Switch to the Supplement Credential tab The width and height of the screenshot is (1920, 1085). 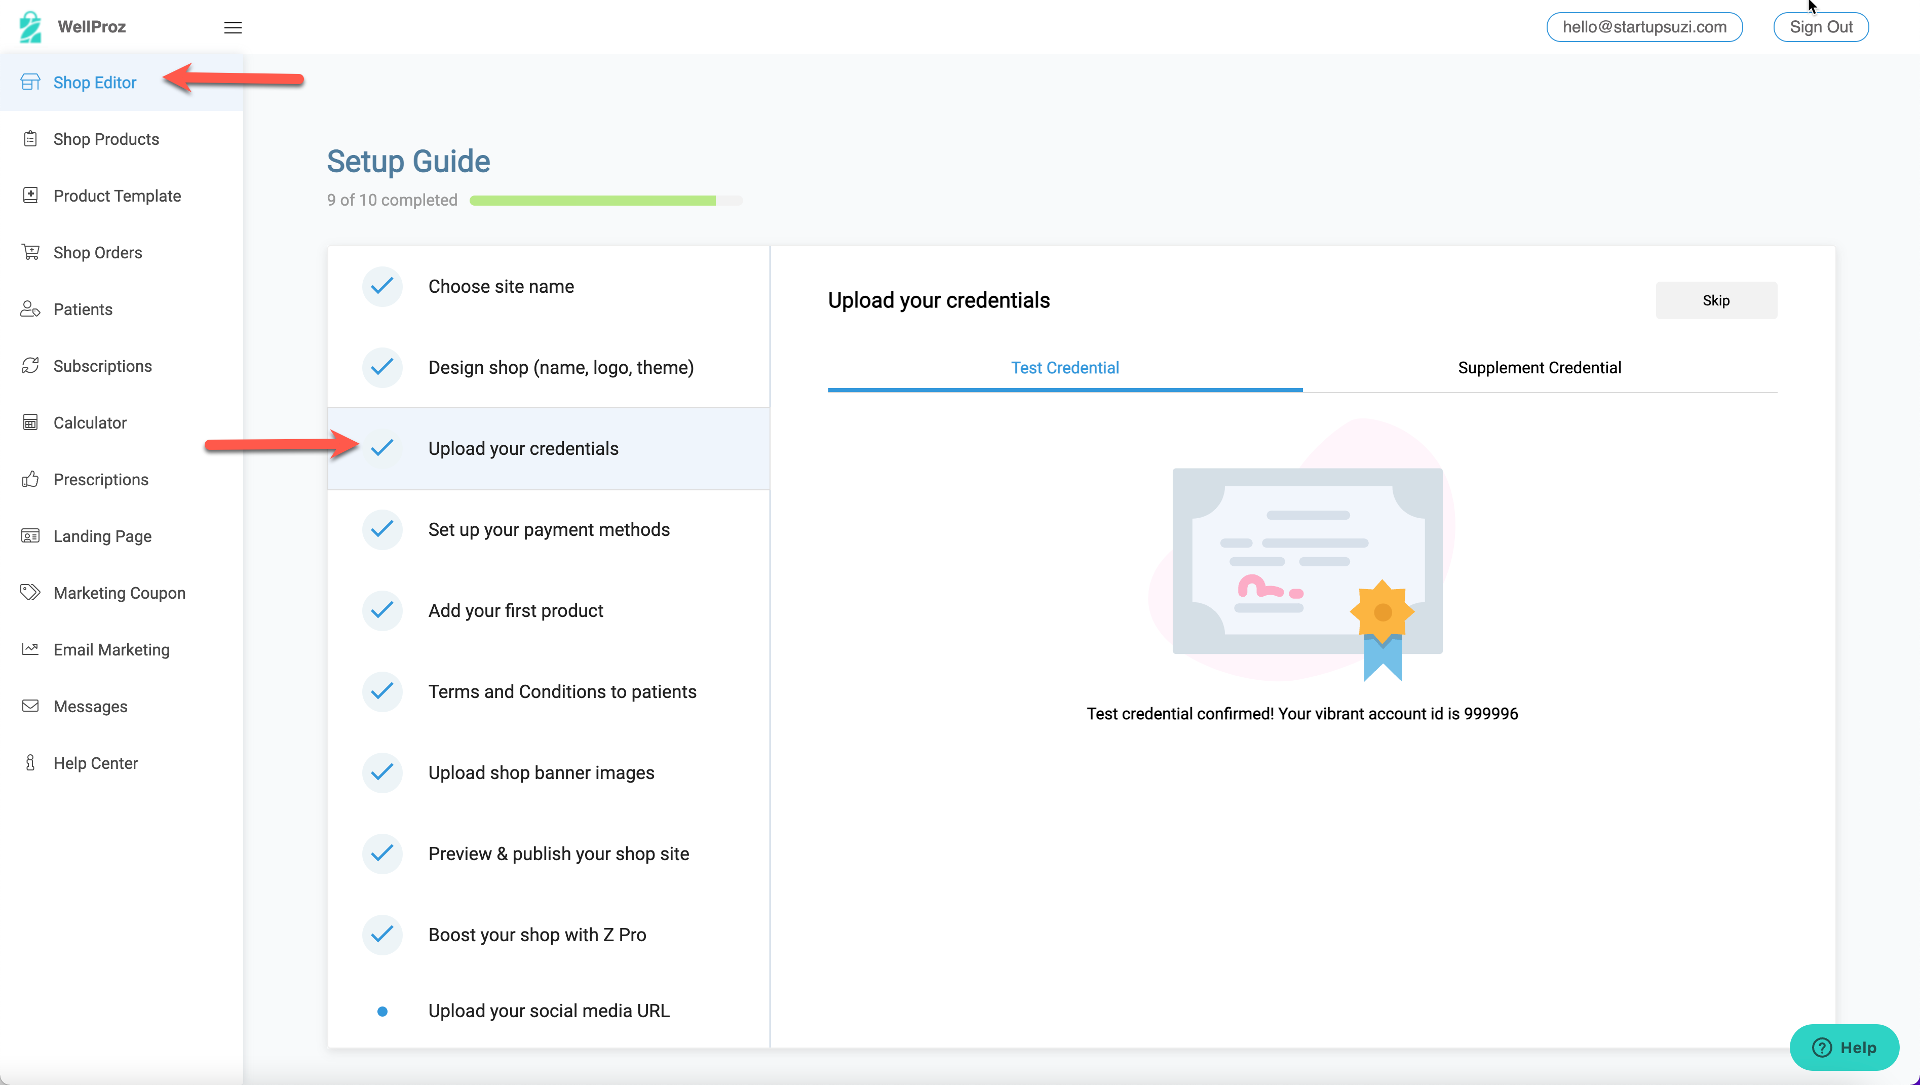point(1540,368)
